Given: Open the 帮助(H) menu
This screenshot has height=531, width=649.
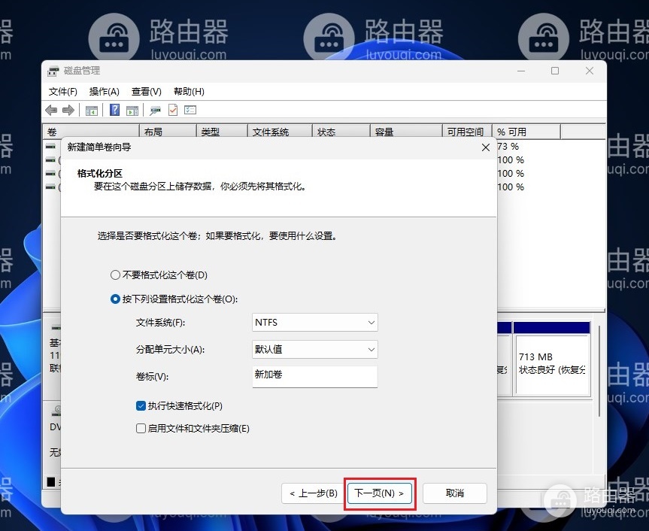Looking at the screenshot, I should tap(190, 92).
